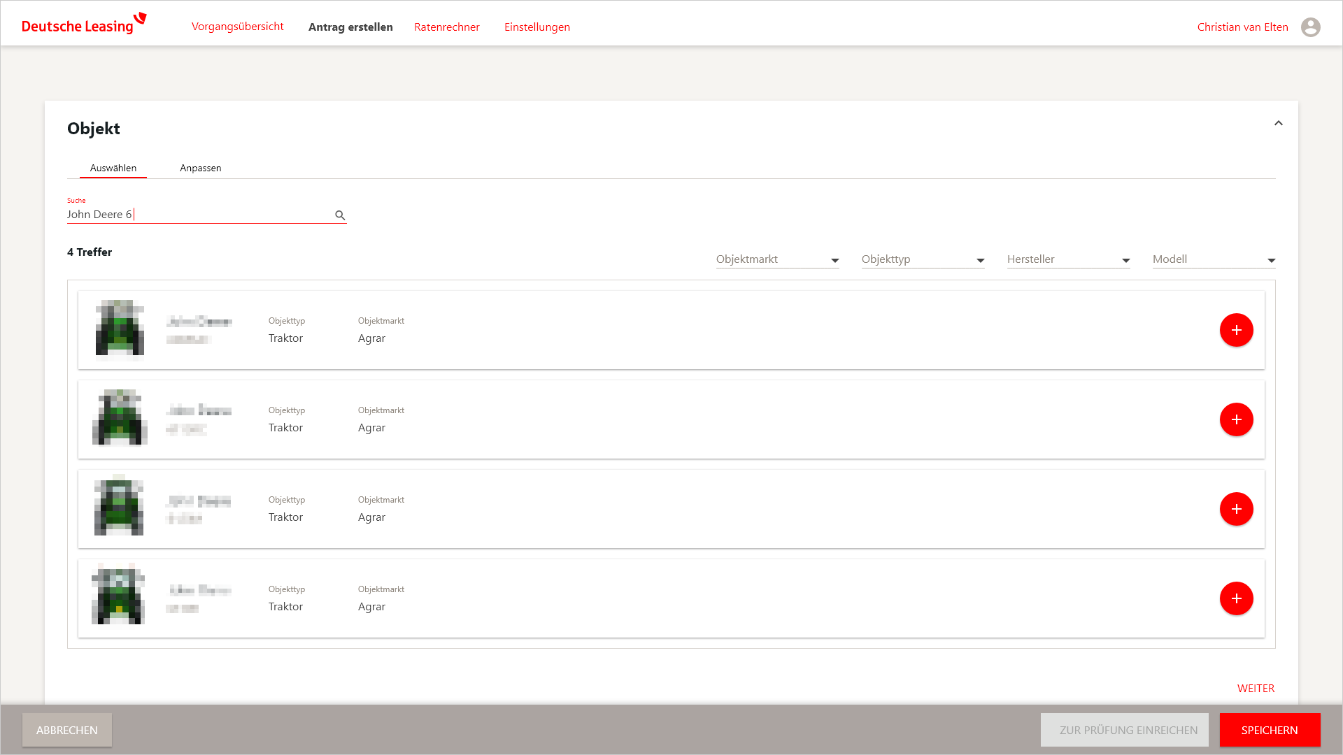Click the WEITER link
This screenshot has width=1343, height=755.
coord(1256,688)
